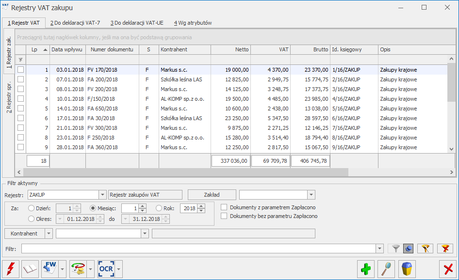Click the Netto total 337 036,00
The image size is (459, 280).
(x=230, y=161)
